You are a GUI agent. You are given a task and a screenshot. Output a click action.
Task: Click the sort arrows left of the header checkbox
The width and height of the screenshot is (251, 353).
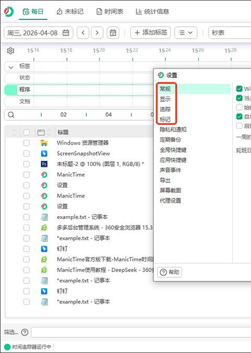click(x=14, y=132)
